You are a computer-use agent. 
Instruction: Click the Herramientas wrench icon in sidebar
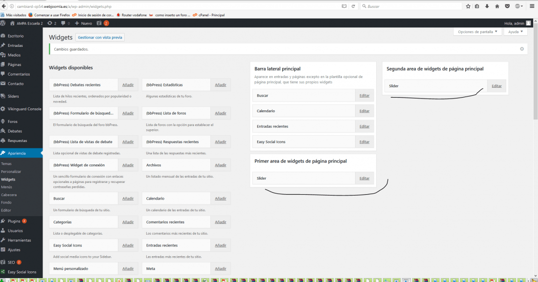point(3,240)
